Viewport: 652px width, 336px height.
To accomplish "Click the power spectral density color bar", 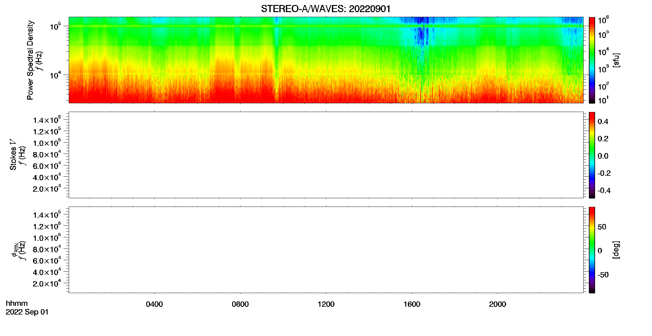I will tap(592, 60).
